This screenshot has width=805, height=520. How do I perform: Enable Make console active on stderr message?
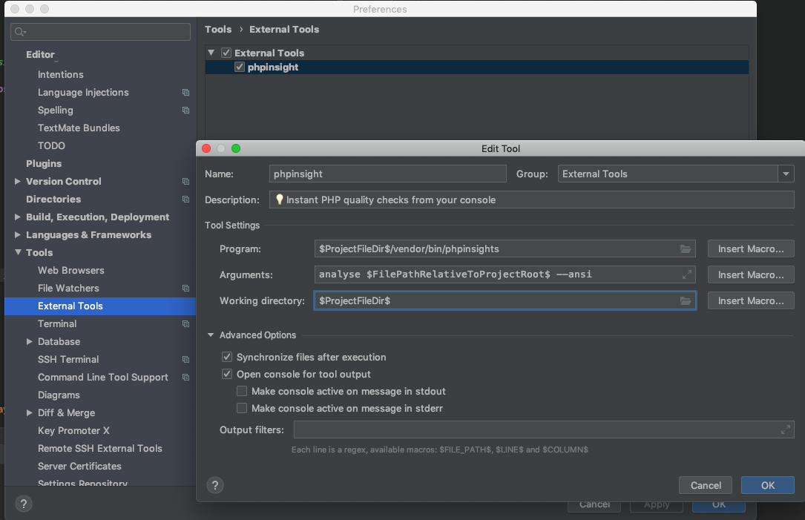[242, 409]
